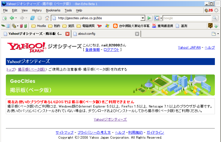
Task: Close the Yahoo! ジオシティーズ tab
Action: (x=67, y=34)
